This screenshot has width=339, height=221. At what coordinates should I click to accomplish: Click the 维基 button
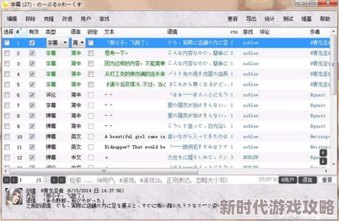tap(306, 19)
